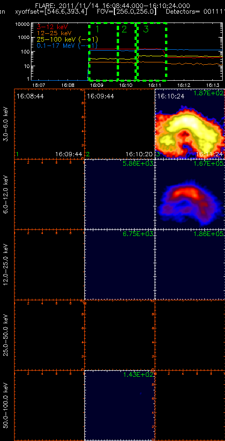Select the 12.0-25.0 keV panel labeled 6.75E+03

point(120,265)
